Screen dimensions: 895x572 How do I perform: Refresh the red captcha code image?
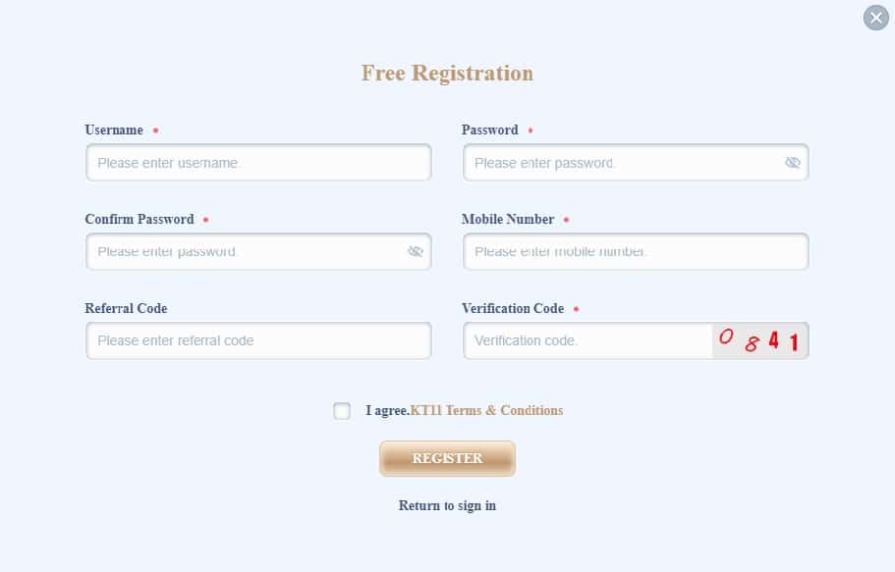click(x=759, y=340)
